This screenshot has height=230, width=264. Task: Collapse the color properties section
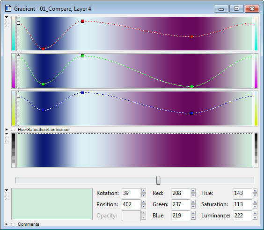tap(7, 190)
